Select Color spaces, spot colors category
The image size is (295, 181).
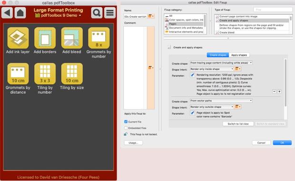click(184, 20)
